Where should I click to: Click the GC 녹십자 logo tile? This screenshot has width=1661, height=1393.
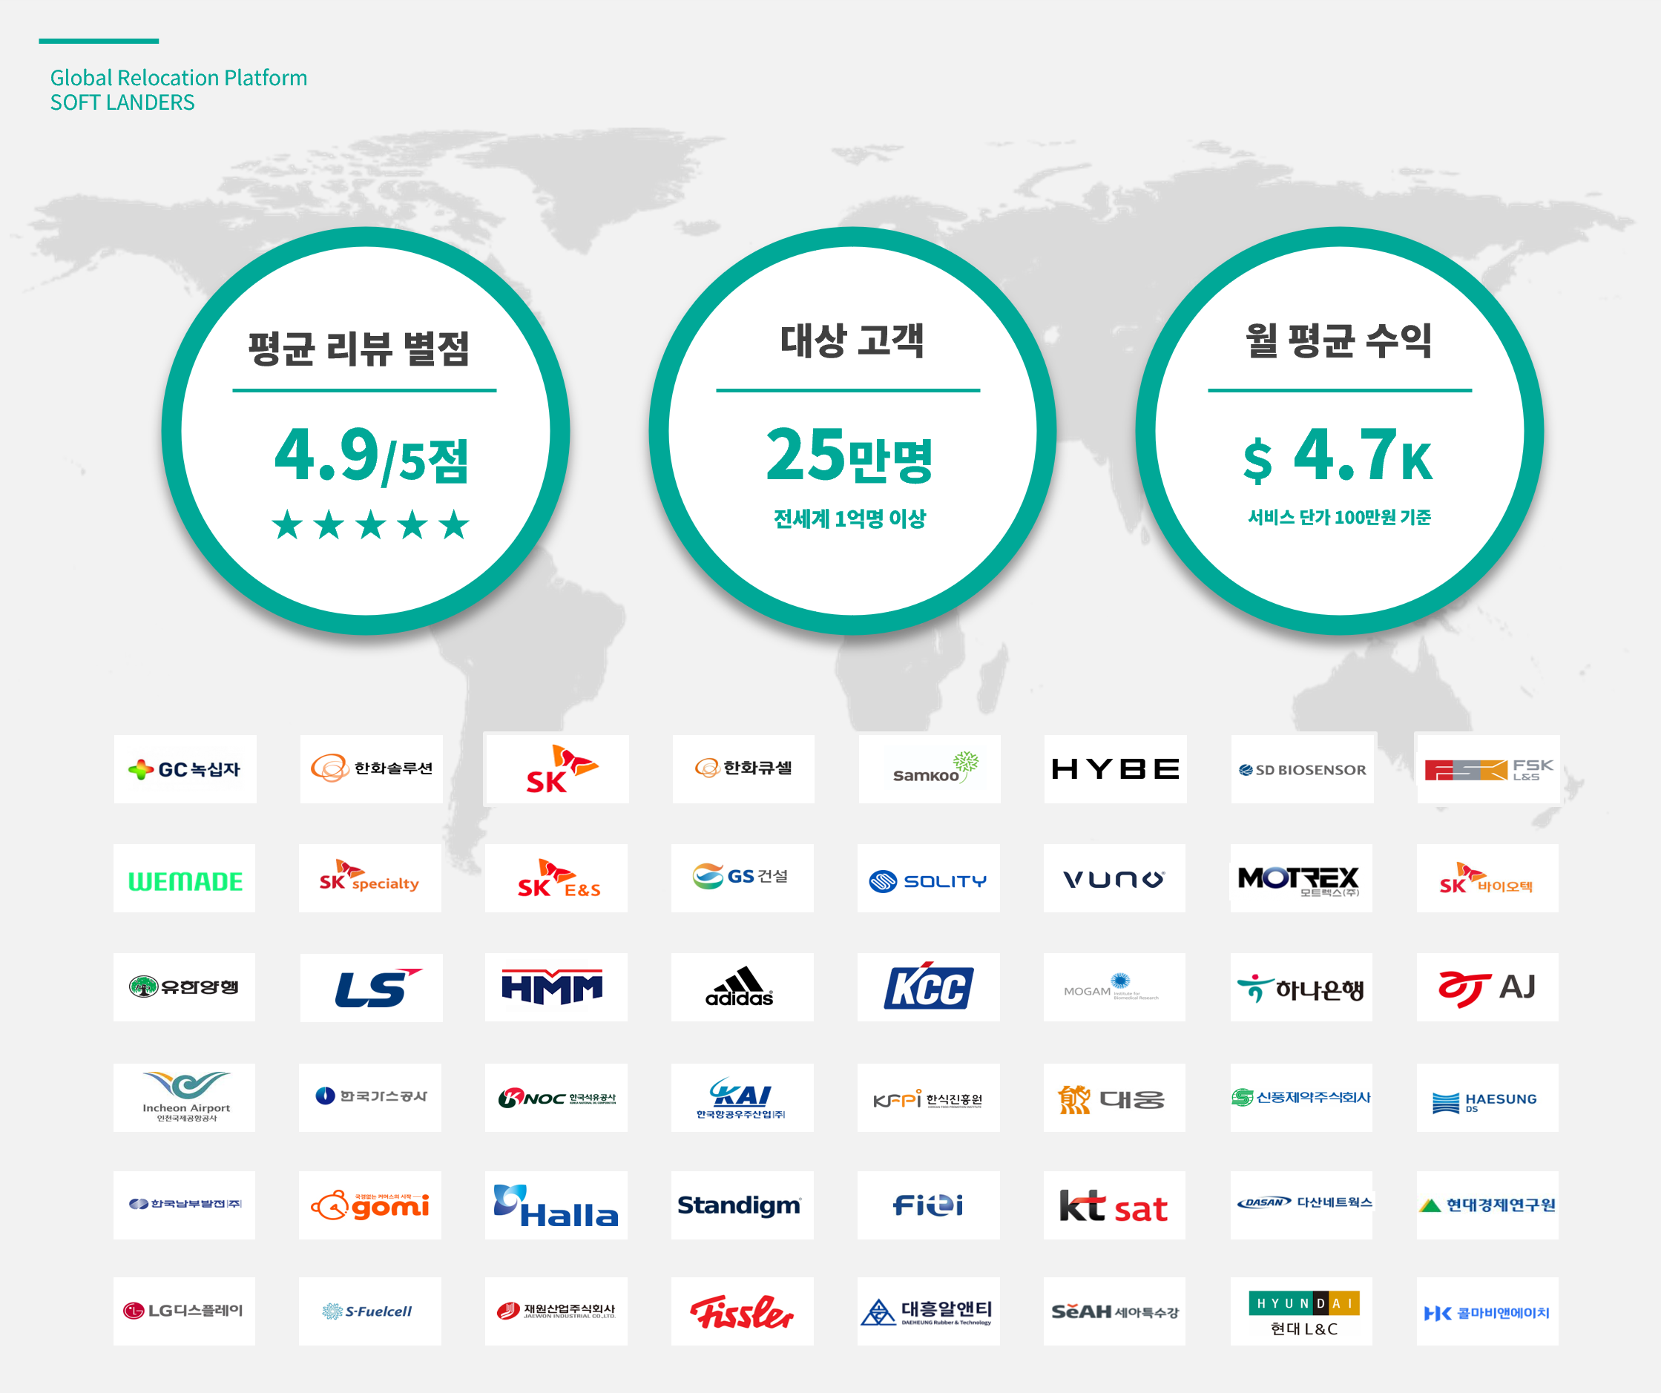point(185,769)
